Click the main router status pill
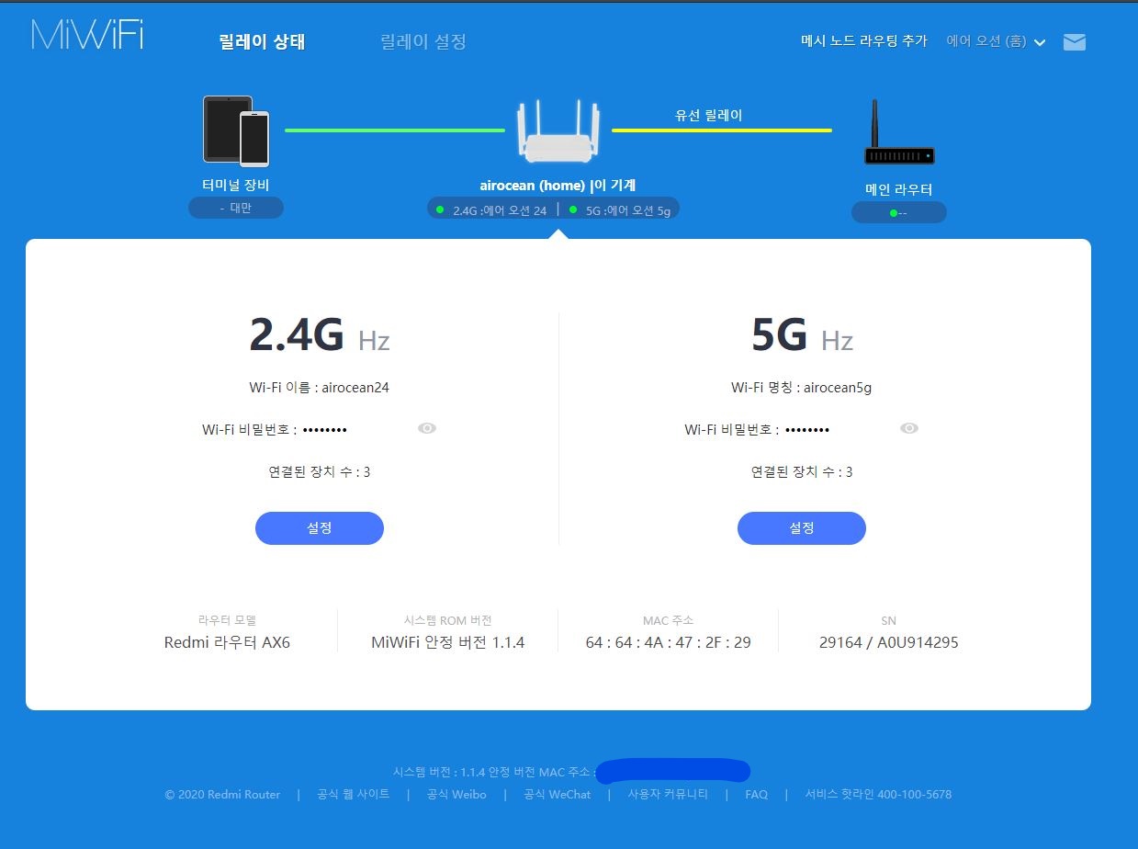 pyautogui.click(x=899, y=212)
